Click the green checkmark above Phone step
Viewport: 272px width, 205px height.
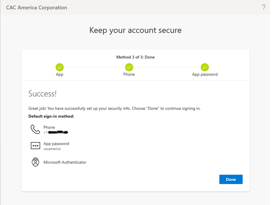pos(129,67)
